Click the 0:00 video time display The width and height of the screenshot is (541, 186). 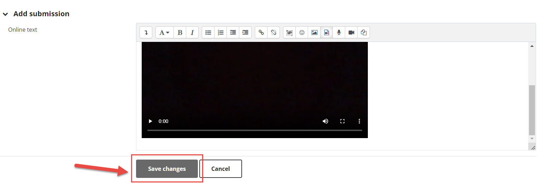pos(163,121)
